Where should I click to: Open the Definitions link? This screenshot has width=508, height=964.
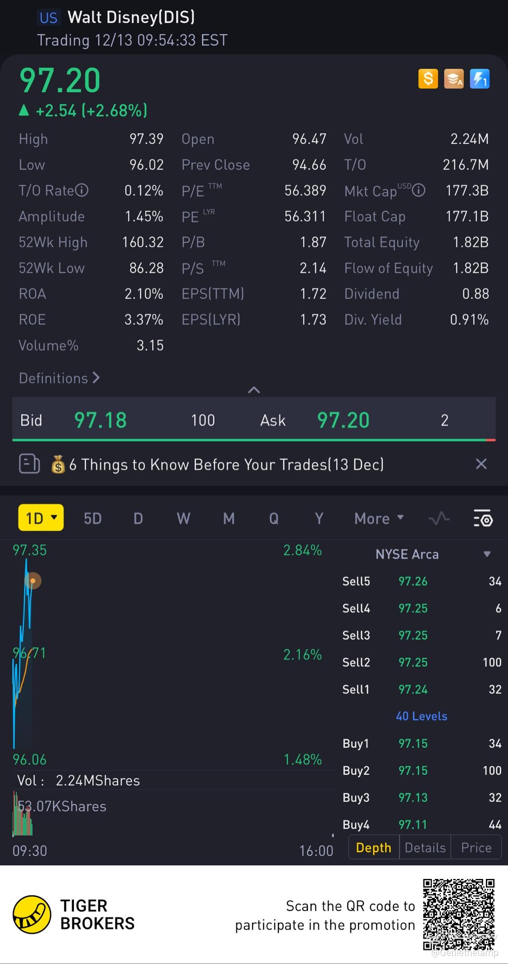tap(59, 378)
